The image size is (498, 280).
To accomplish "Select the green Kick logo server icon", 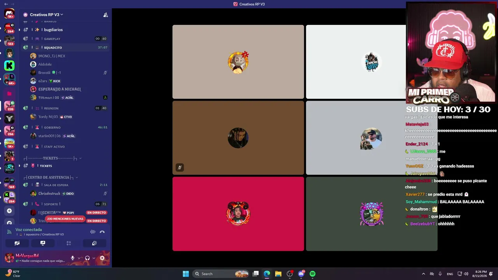I will (x=9, y=66).
